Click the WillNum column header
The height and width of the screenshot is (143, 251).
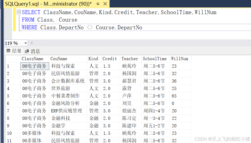(x=180, y=59)
